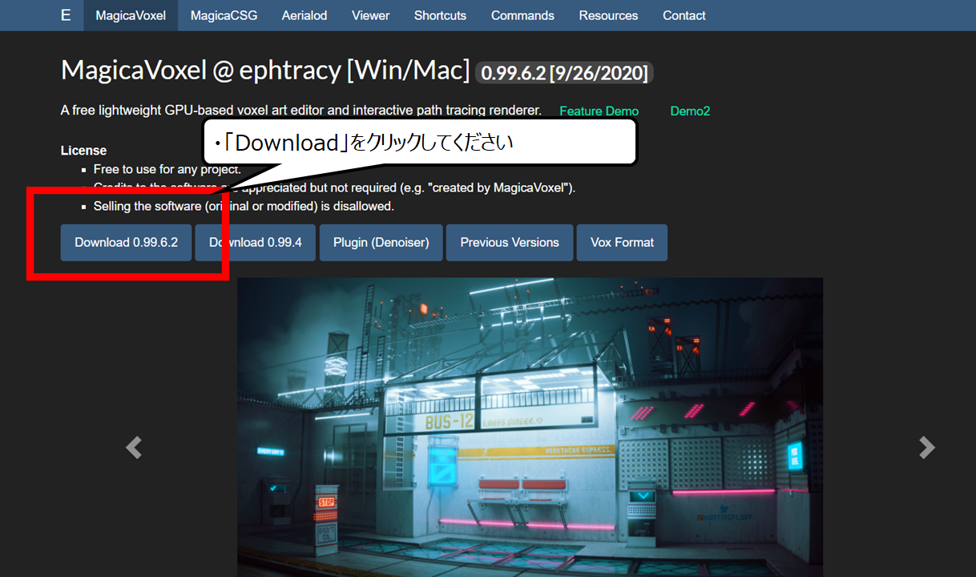Click the Download 0.99.4 button
Screen dimensions: 976x577
(x=256, y=242)
